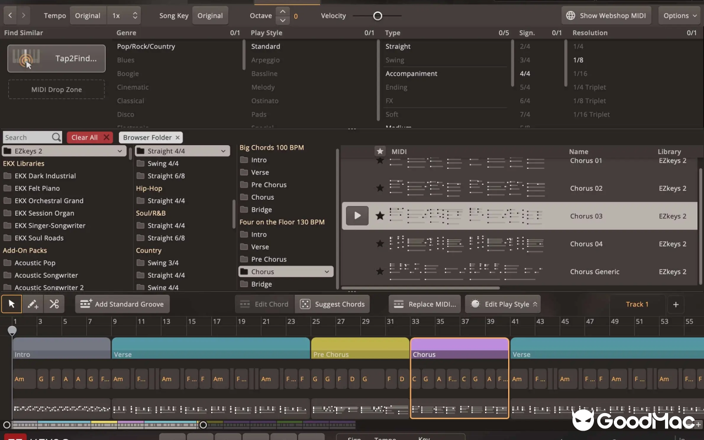
Task: Click Show Webshop MIDI
Action: pyautogui.click(x=606, y=15)
